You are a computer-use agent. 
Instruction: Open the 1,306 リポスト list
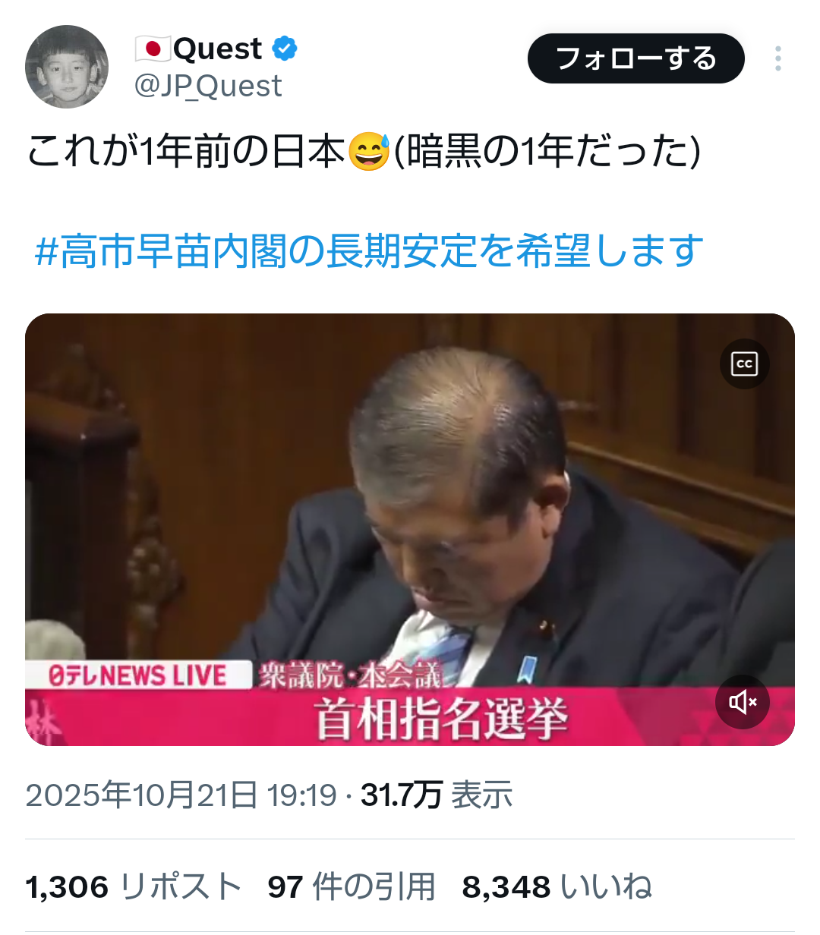coord(134,886)
